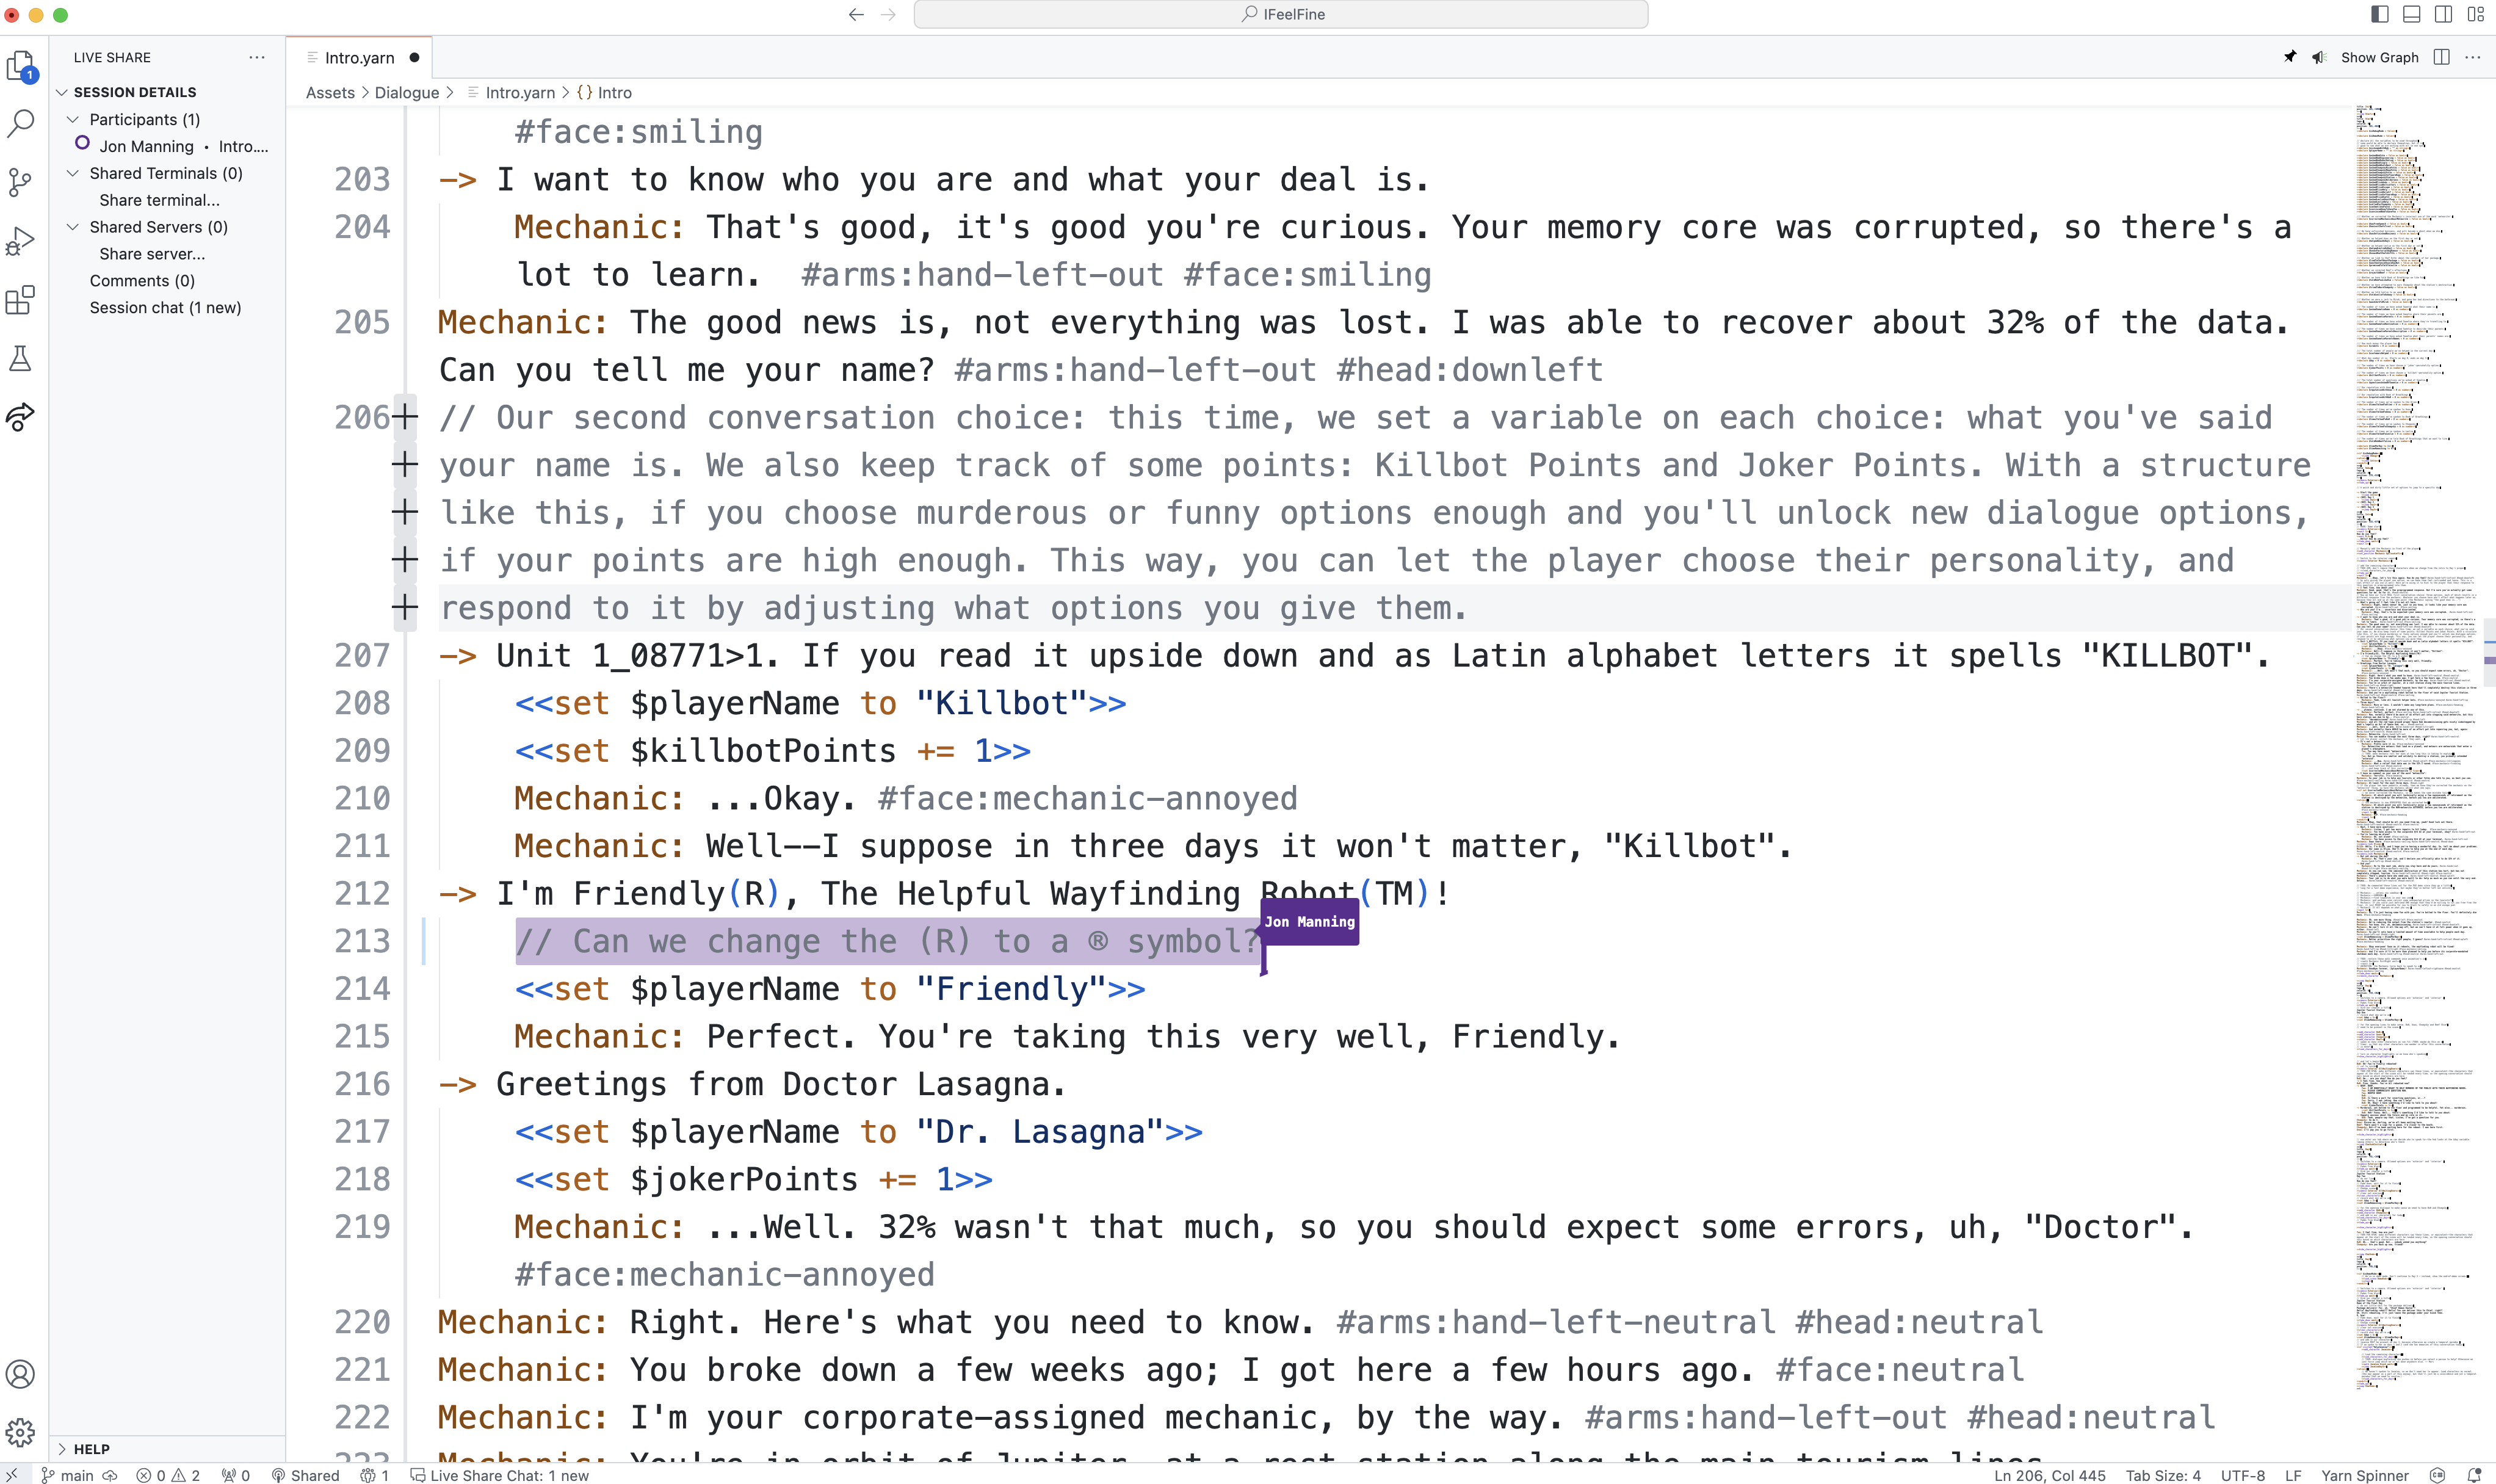Screen dimensions: 2496x1484
Task: Toggle the bottom panel layout button
Action: [2411, 14]
